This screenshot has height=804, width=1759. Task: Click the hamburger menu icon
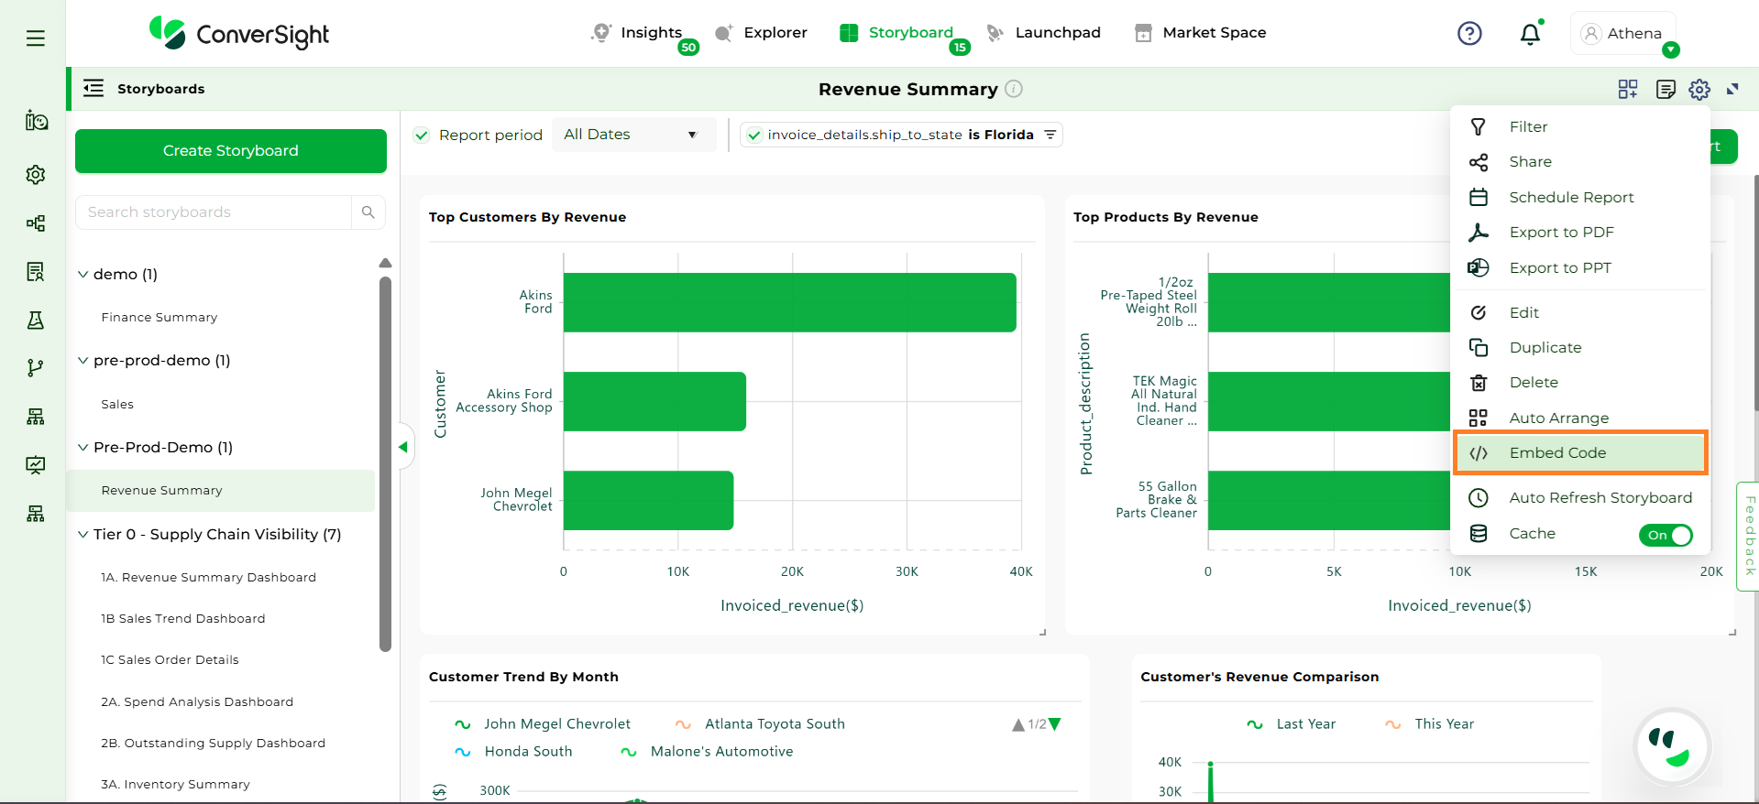[x=36, y=38]
